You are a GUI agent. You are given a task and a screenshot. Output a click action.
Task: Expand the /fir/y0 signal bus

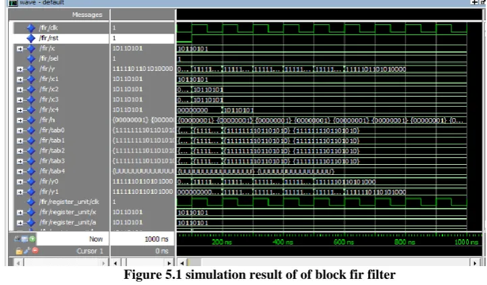pos(20,182)
